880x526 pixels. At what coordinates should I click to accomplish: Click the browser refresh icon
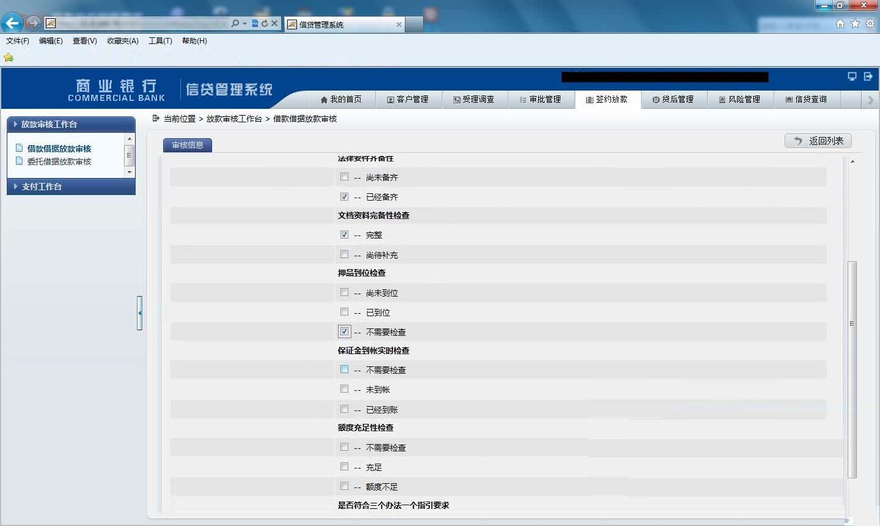click(x=265, y=23)
